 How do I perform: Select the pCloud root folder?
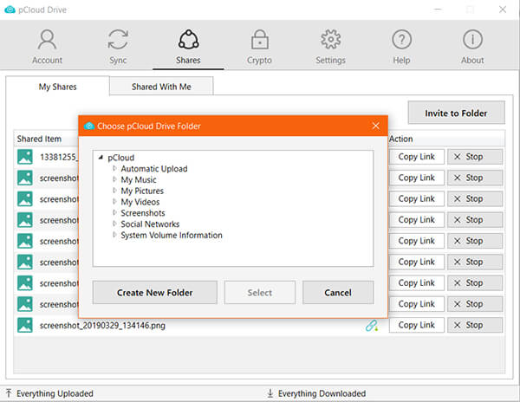120,158
